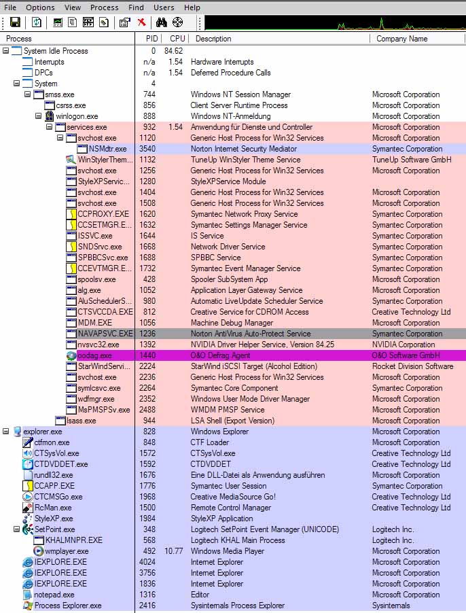Open the File menu
Screen dimensions: 466x613
point(10,7)
